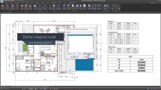161x90 pixels.
Task: Open the Drawing Lock tool
Action: click(73, 7)
